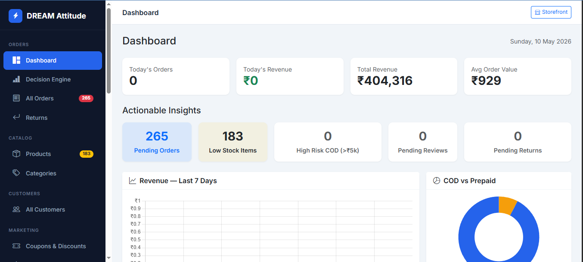
Task: Click the Coupons & Discounts ticket icon
Action: click(16, 246)
